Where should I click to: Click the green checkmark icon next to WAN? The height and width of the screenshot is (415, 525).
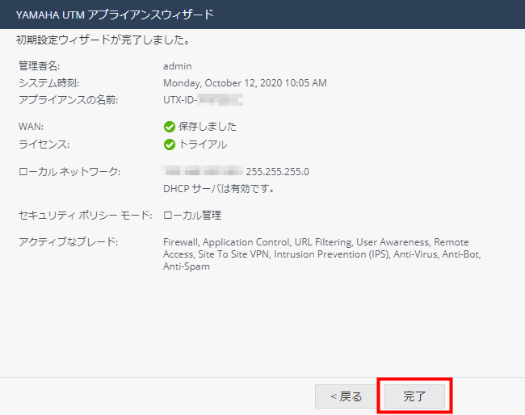(170, 127)
